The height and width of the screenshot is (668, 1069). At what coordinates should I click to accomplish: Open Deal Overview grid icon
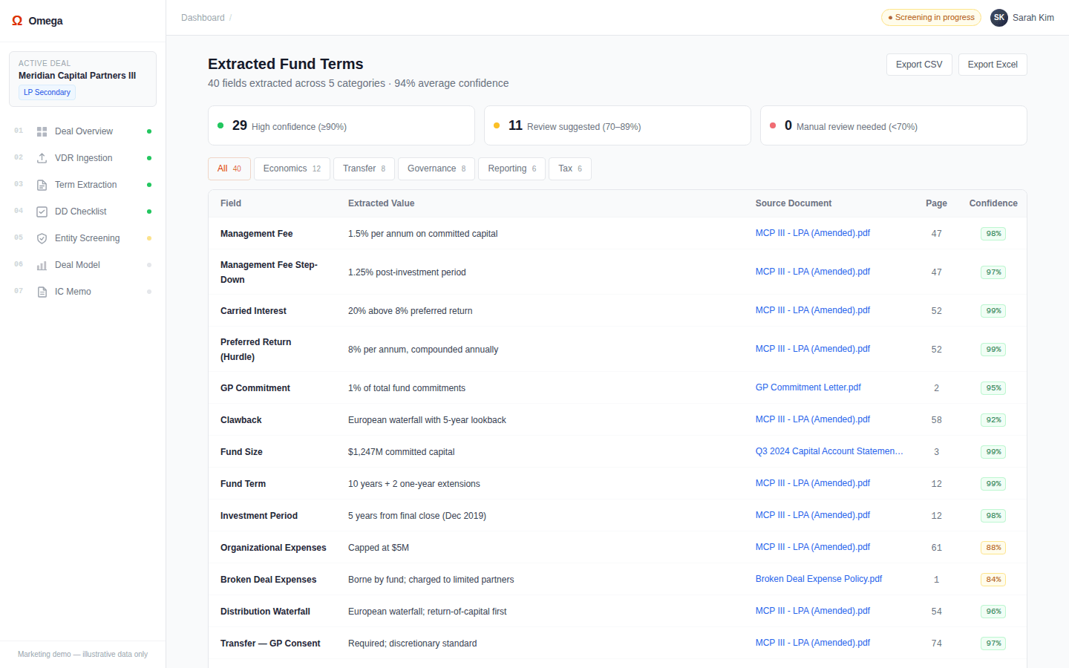tap(42, 131)
